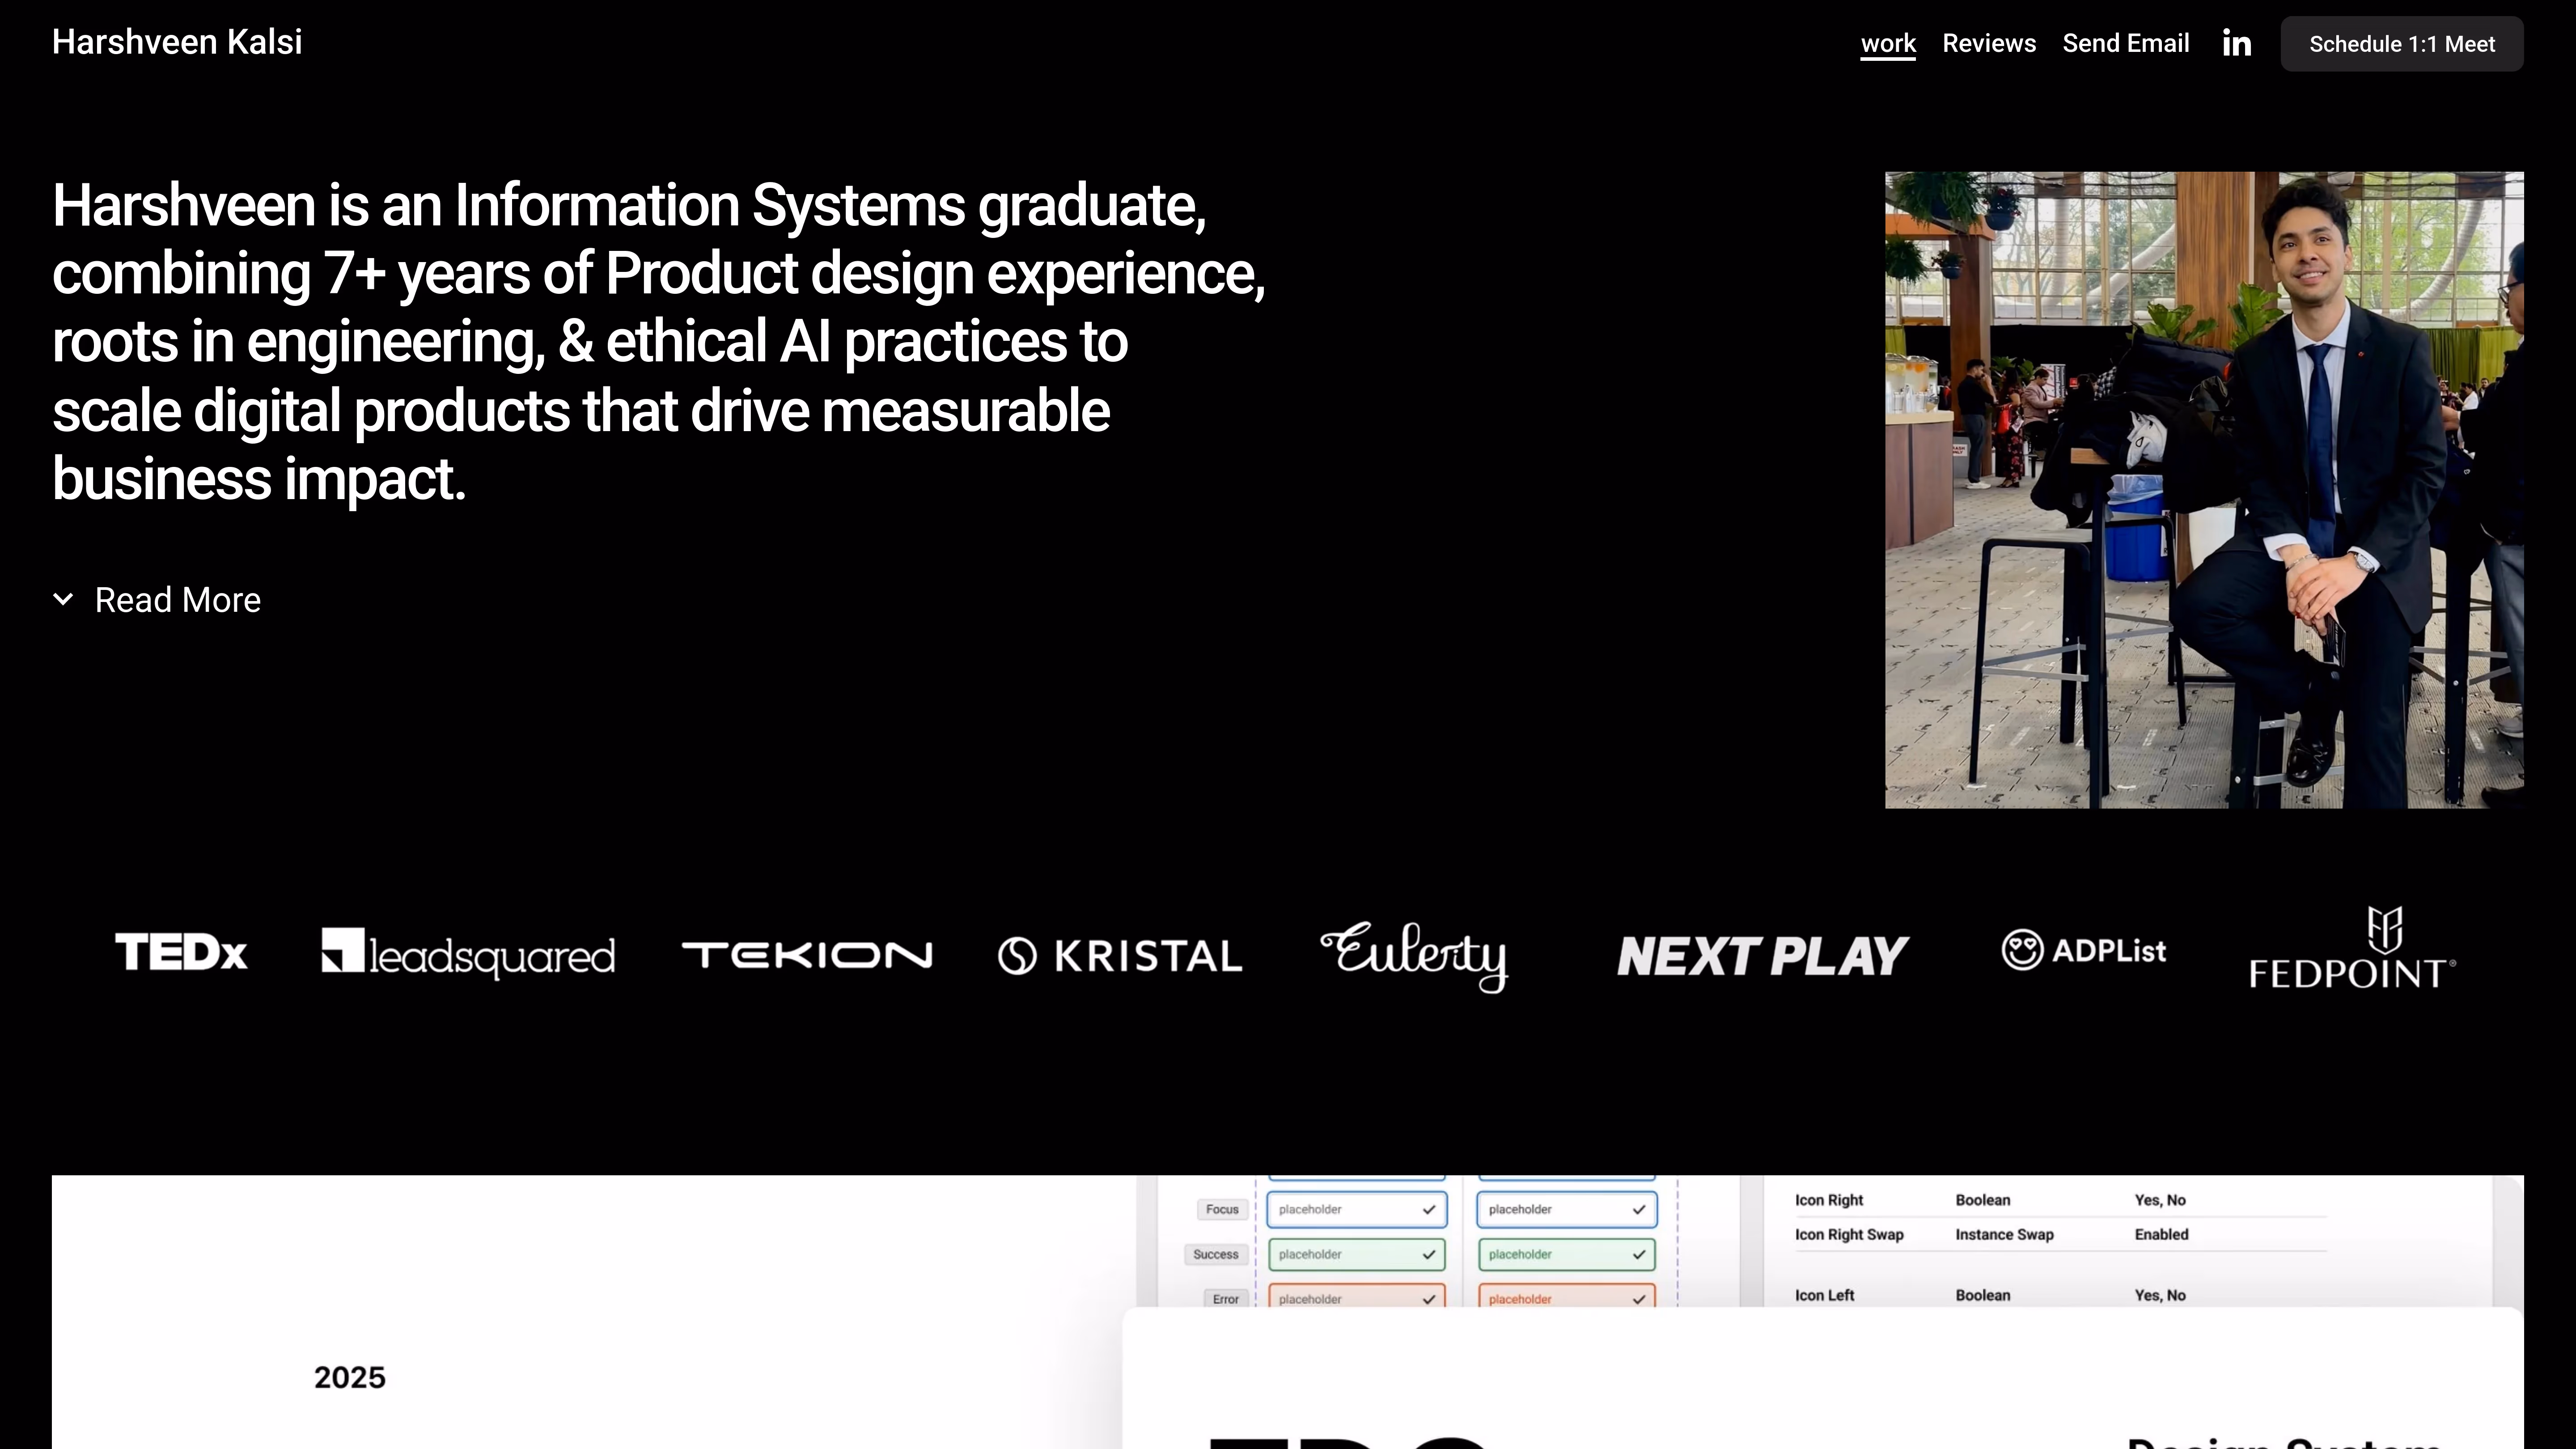Open the Success state placeholder dropdown
The width and height of the screenshot is (2576, 1449).
[x=1356, y=1254]
